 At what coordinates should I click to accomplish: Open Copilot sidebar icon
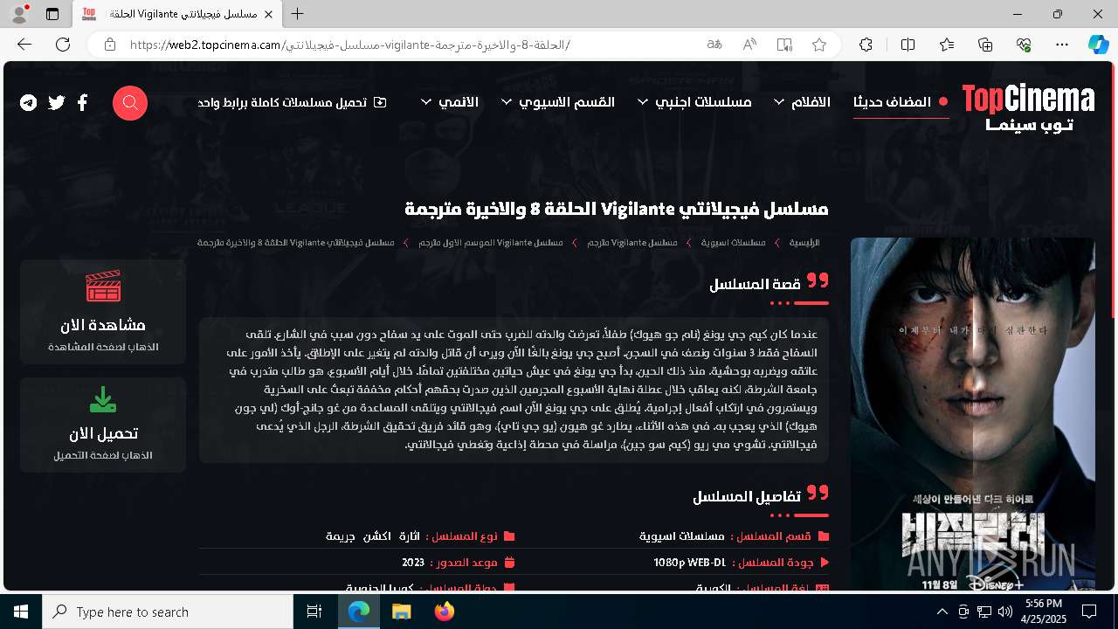[1098, 45]
